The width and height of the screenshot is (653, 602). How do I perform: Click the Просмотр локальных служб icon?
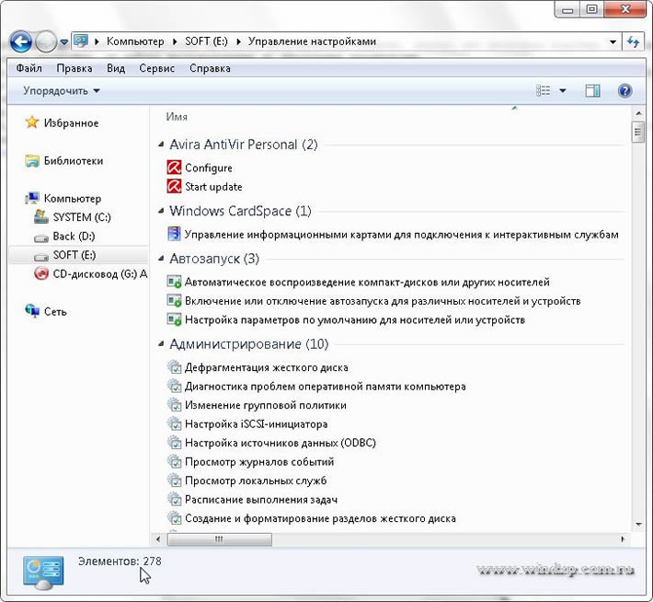174,480
